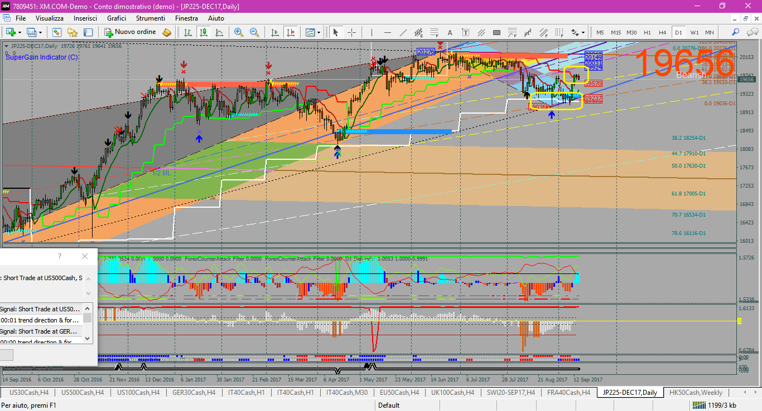762x411 pixels.
Task: Open the New Chart toolbar icon
Action: (x=11, y=32)
